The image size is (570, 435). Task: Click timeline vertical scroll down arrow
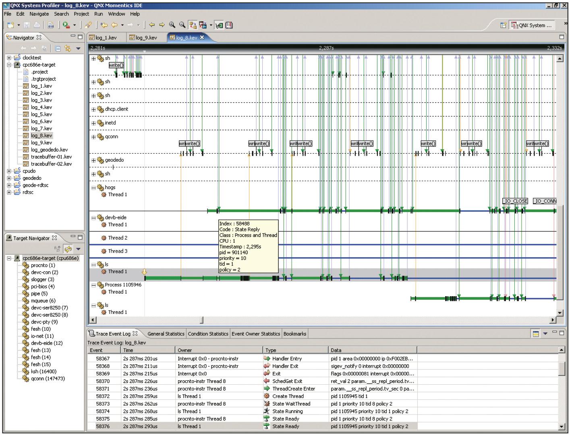[560, 313]
